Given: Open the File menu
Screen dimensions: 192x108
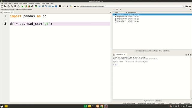Looking at the screenshot, I should (x=2, y=3).
